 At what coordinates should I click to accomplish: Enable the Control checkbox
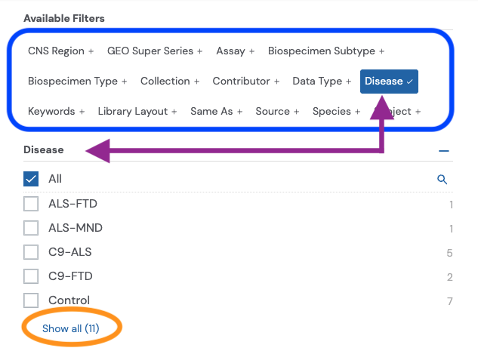[x=31, y=300]
